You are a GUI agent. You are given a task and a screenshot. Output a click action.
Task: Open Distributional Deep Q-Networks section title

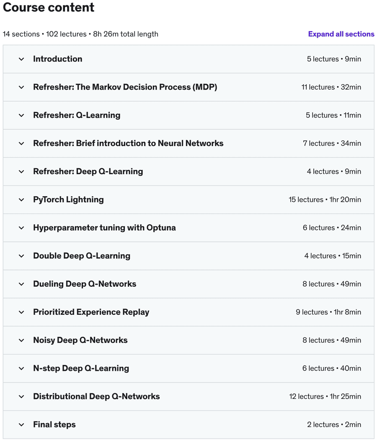point(96,396)
